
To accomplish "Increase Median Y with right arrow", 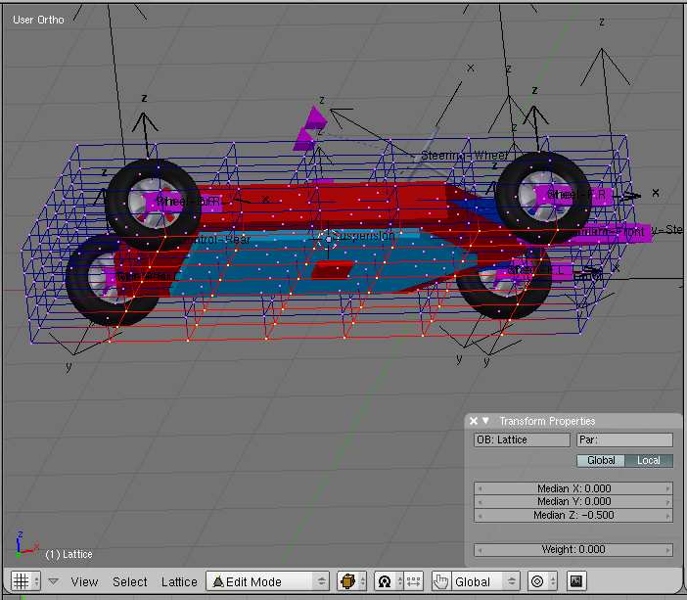I will pyautogui.click(x=667, y=502).
